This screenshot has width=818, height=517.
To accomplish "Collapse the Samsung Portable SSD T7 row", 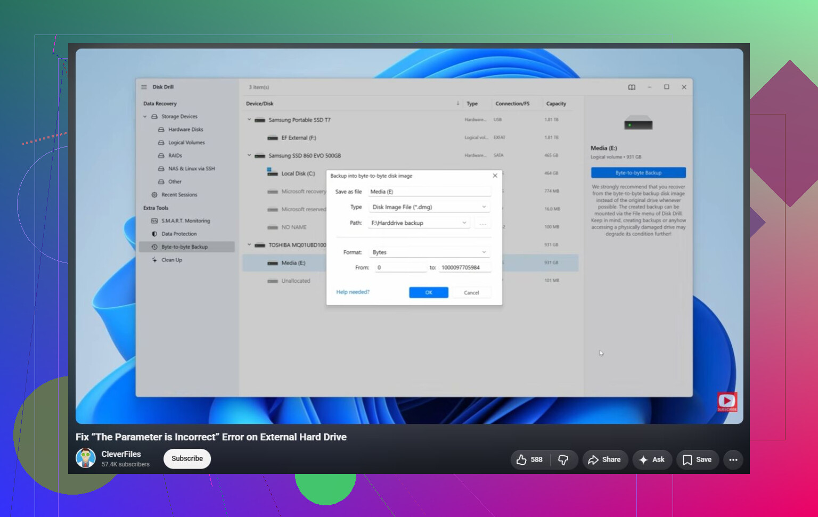I will 249,120.
